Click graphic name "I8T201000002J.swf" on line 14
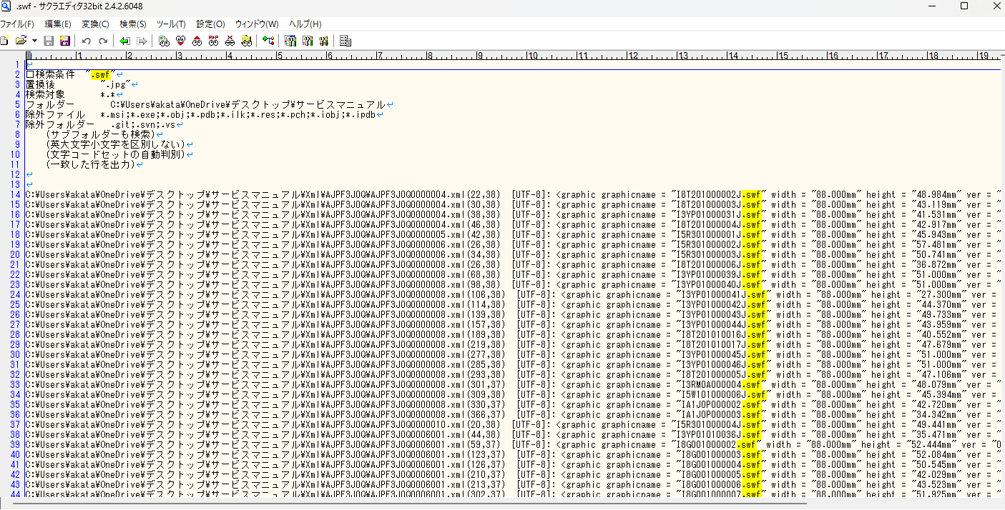Image resolution: width=1005 pixels, height=510 pixels. tap(719, 194)
